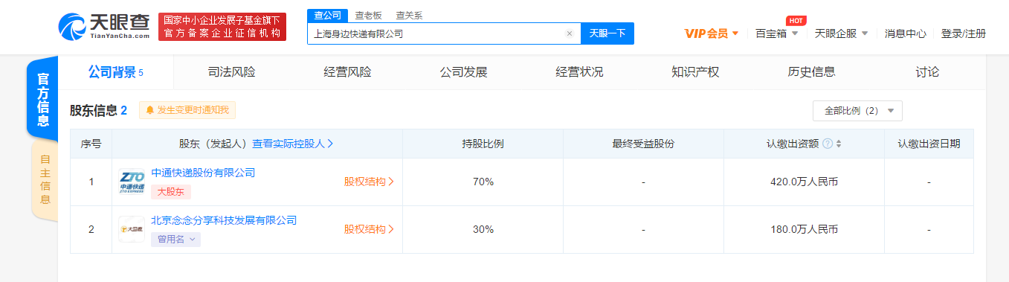The height and width of the screenshot is (282, 1009).
Task: Open the 知识产权 tab
Action: coord(695,72)
